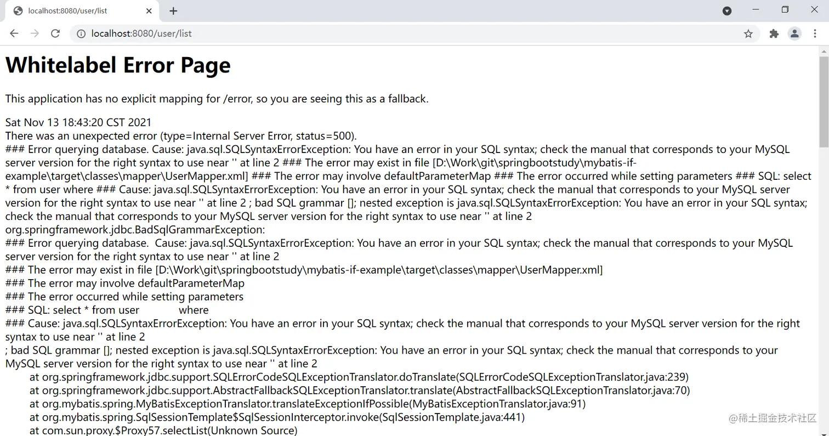Click the forward navigation arrow
This screenshot has width=829, height=436.
[x=35, y=33]
